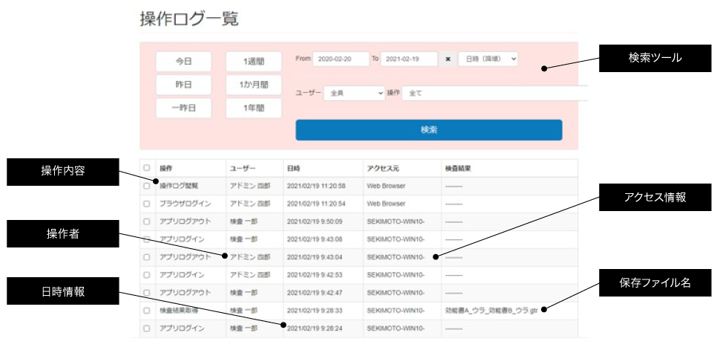Choose the 昨日 quick filter

[183, 84]
